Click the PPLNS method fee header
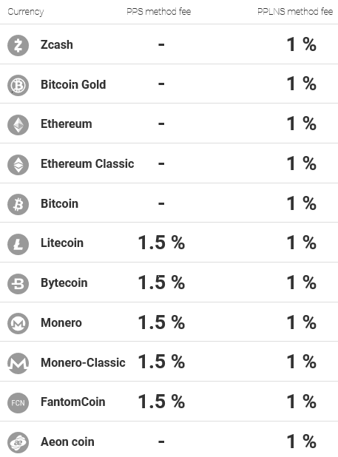 pyautogui.click(x=295, y=11)
